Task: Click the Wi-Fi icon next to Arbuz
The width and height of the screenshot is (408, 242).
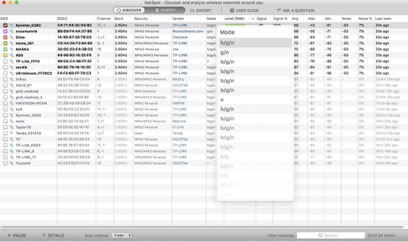Action: (x=11, y=79)
